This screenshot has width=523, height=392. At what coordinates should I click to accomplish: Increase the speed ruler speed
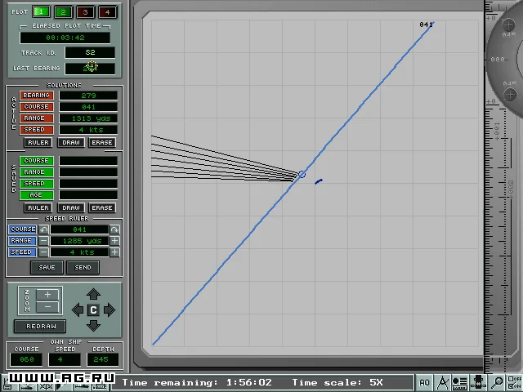pyautogui.click(x=114, y=252)
